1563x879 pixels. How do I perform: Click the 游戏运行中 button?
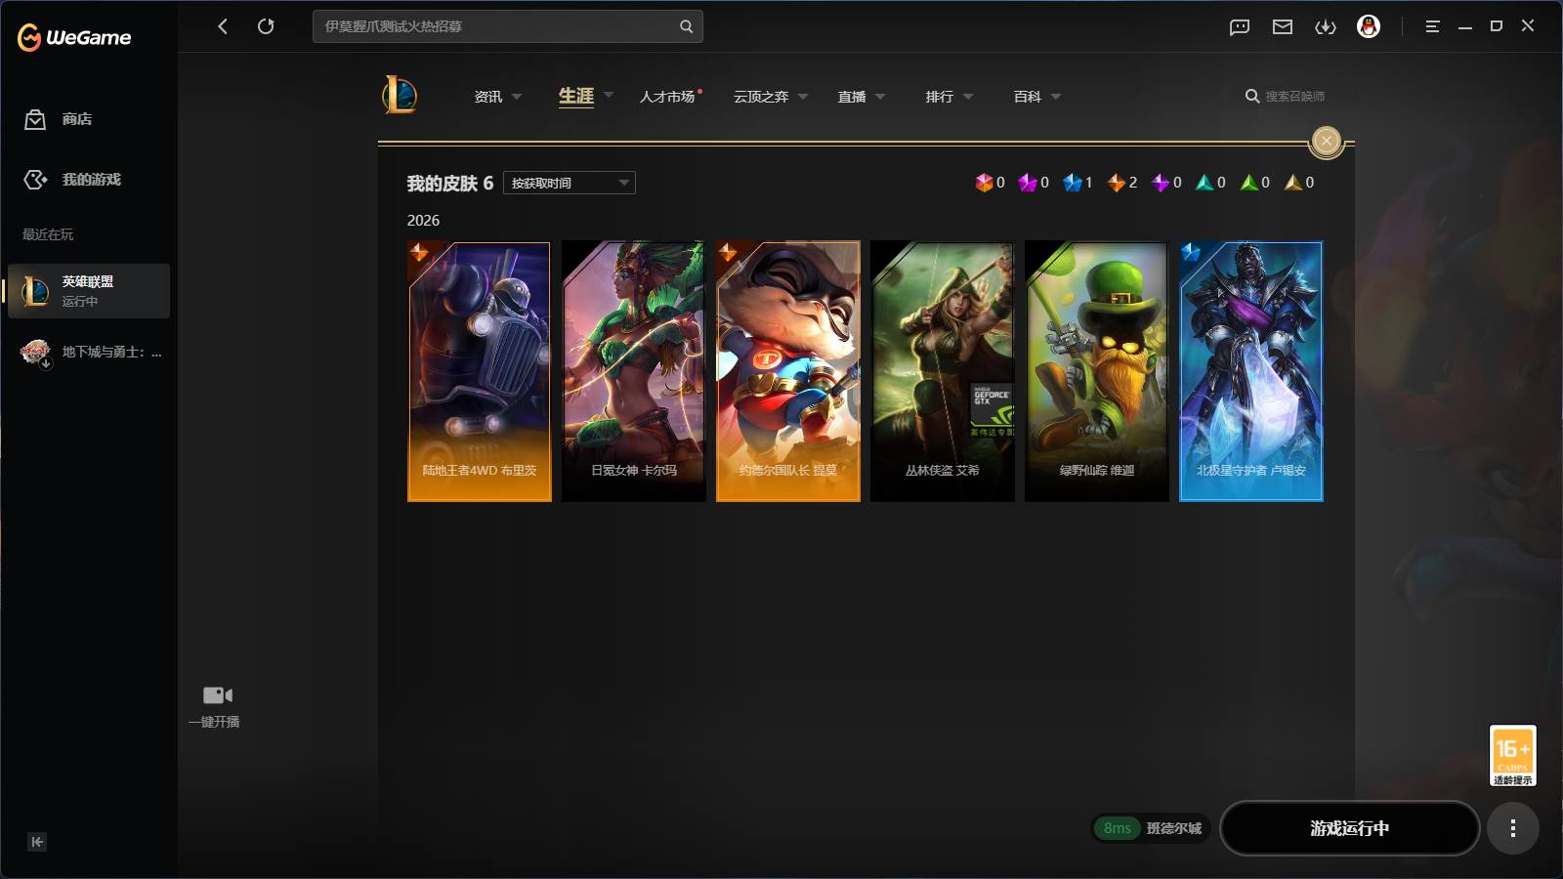[1350, 828]
